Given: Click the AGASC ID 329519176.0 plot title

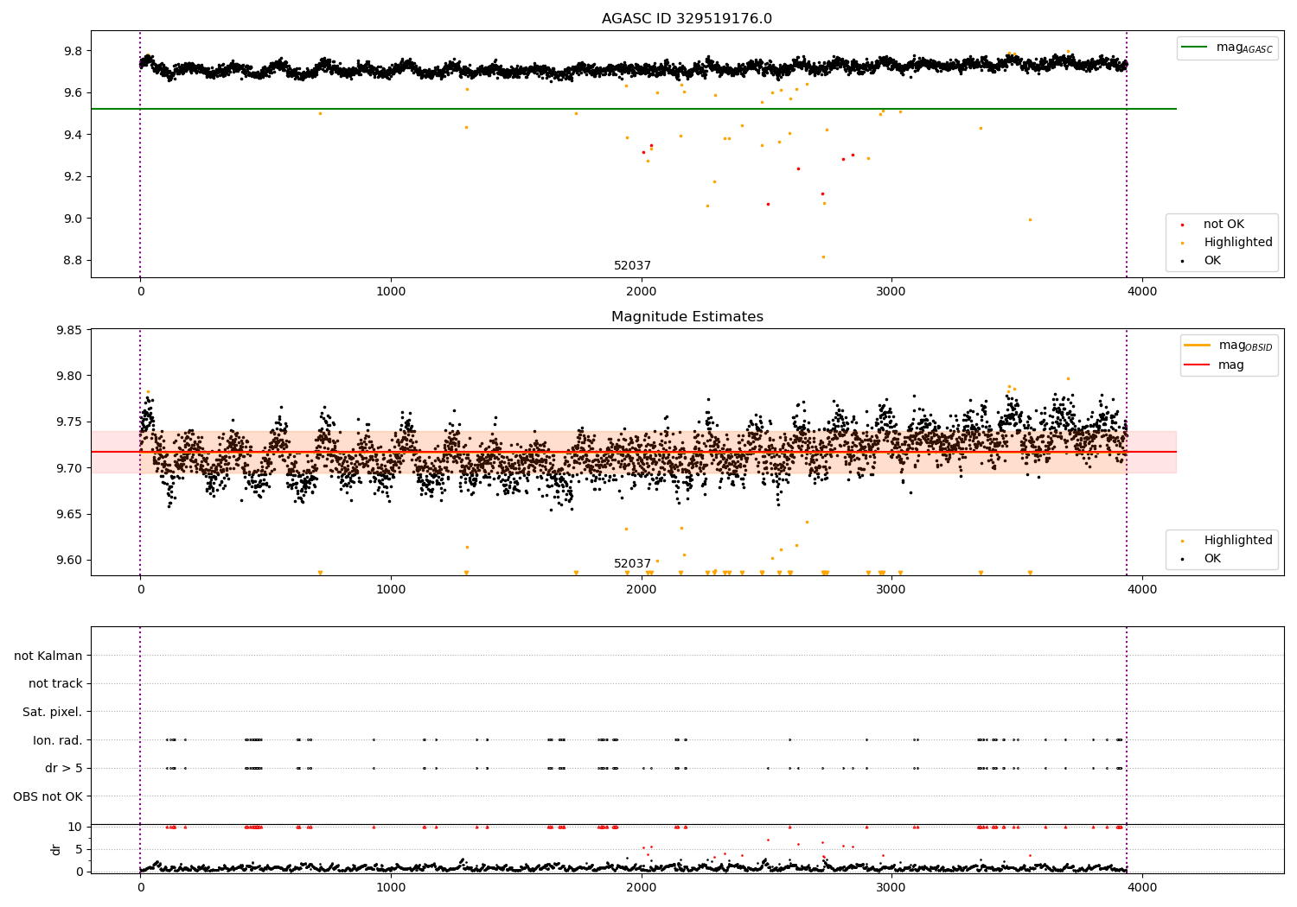Looking at the screenshot, I should (687, 19).
